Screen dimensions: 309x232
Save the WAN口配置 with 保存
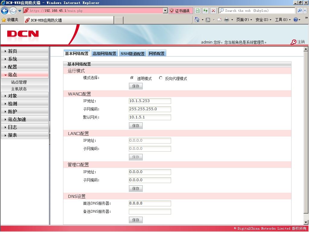click(135, 126)
